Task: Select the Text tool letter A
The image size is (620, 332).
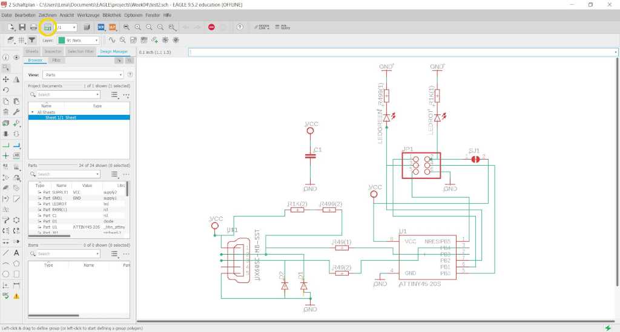Action: (16, 253)
